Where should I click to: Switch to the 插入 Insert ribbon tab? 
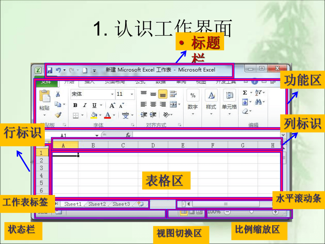click(89, 82)
